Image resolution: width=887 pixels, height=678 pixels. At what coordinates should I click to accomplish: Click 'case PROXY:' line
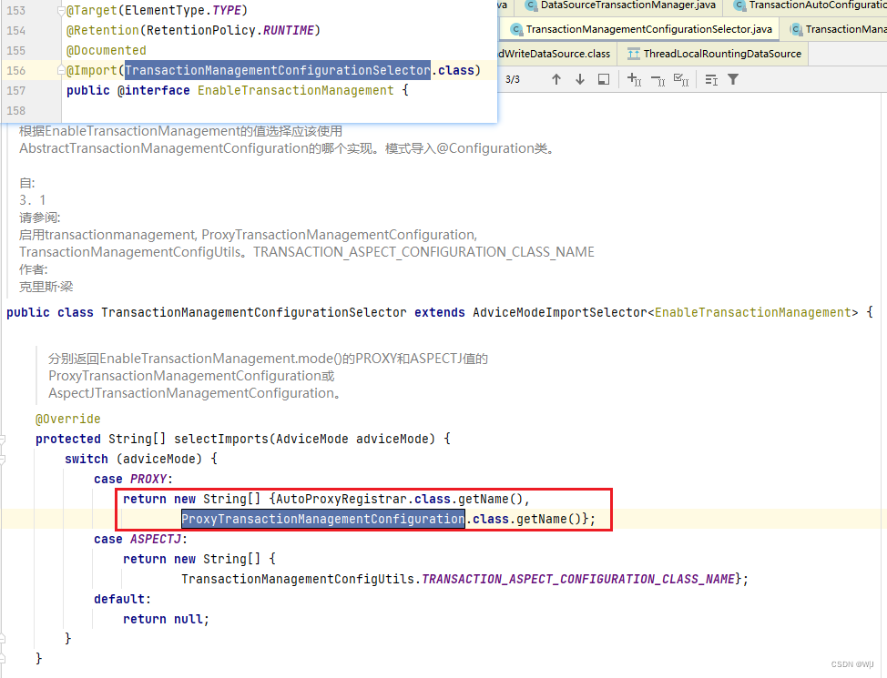[x=134, y=479]
